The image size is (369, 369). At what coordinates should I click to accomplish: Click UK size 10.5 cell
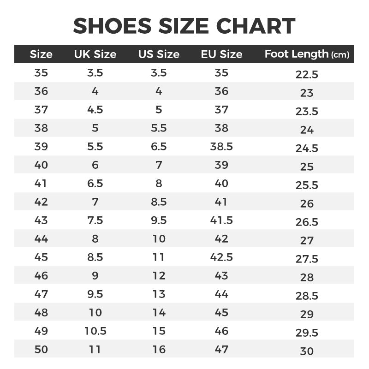pos(95,331)
